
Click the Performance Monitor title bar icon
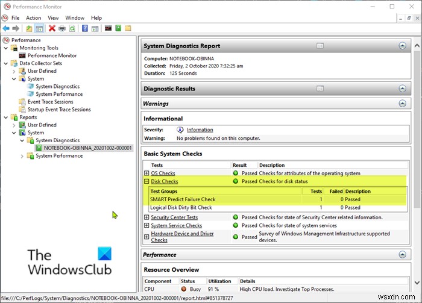click(7, 7)
